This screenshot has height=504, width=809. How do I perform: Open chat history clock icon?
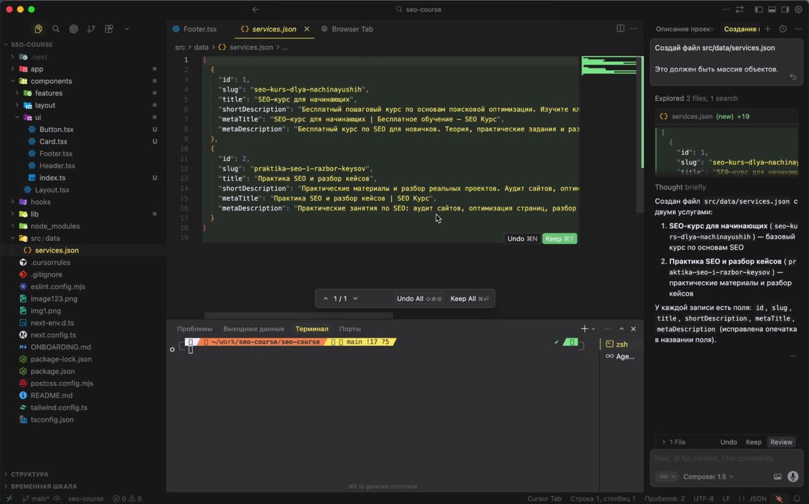click(783, 29)
